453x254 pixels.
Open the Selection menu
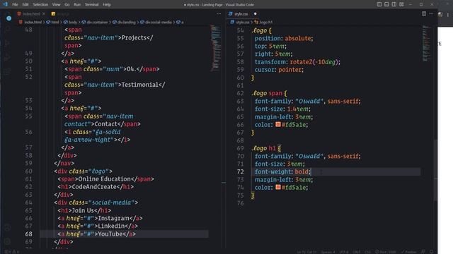pyautogui.click(x=40, y=4)
